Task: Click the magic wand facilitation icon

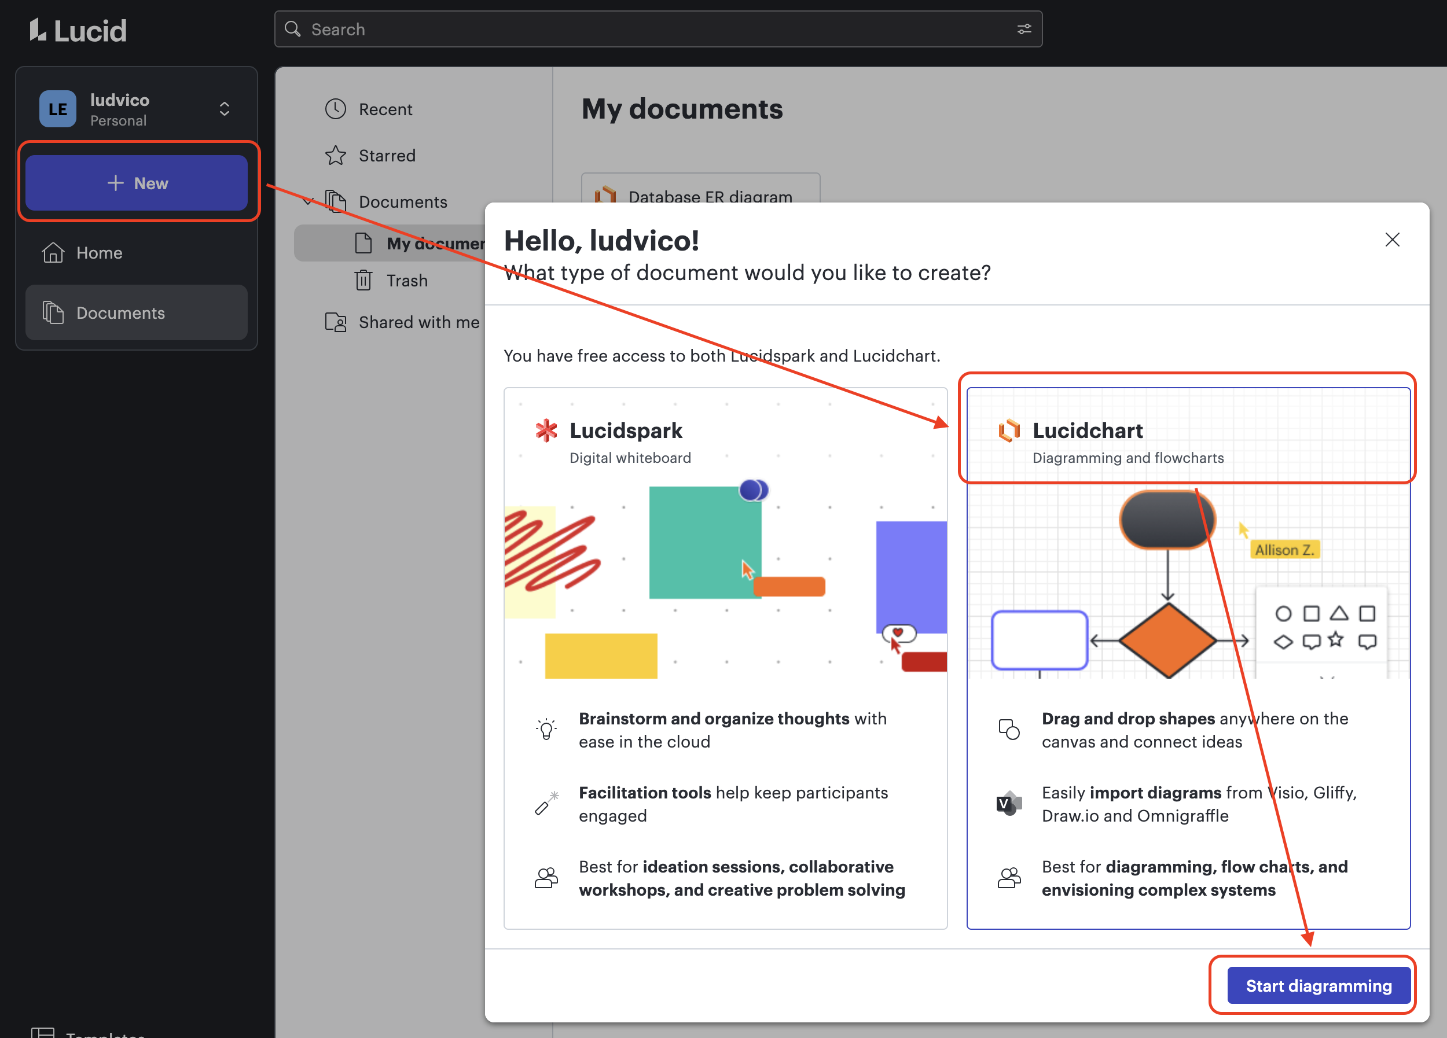Action: click(546, 803)
